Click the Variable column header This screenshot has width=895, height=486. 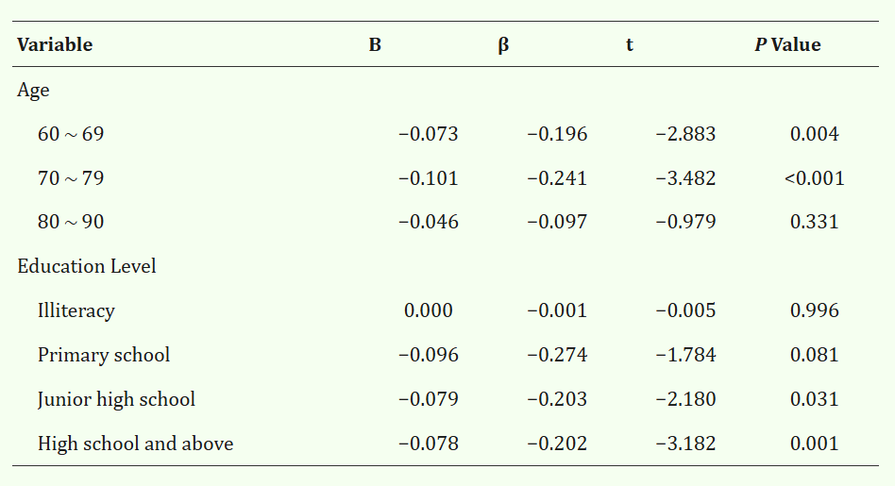[55, 45]
